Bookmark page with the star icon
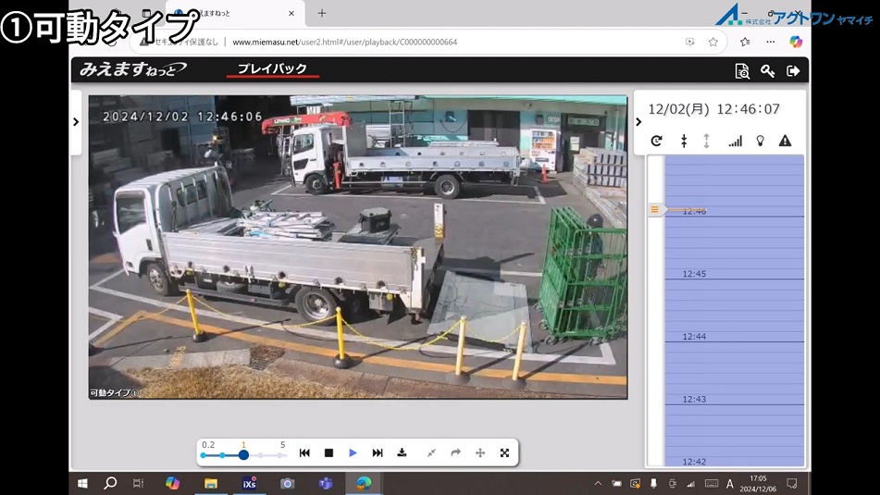Image resolution: width=880 pixels, height=495 pixels. (713, 42)
